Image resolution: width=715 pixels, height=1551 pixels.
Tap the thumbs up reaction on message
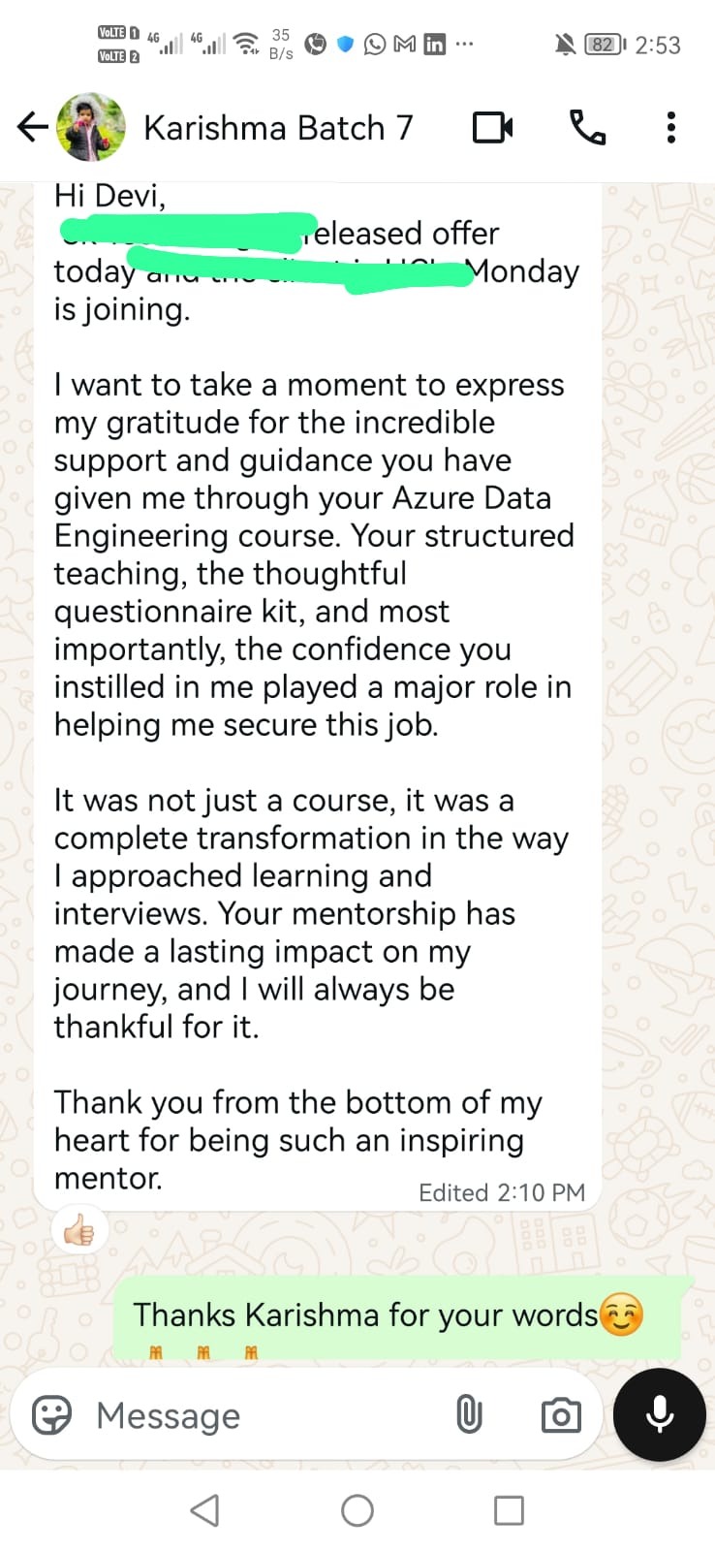click(x=79, y=1231)
